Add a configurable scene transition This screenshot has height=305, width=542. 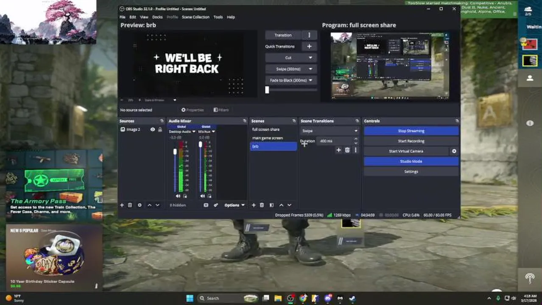tap(338, 150)
